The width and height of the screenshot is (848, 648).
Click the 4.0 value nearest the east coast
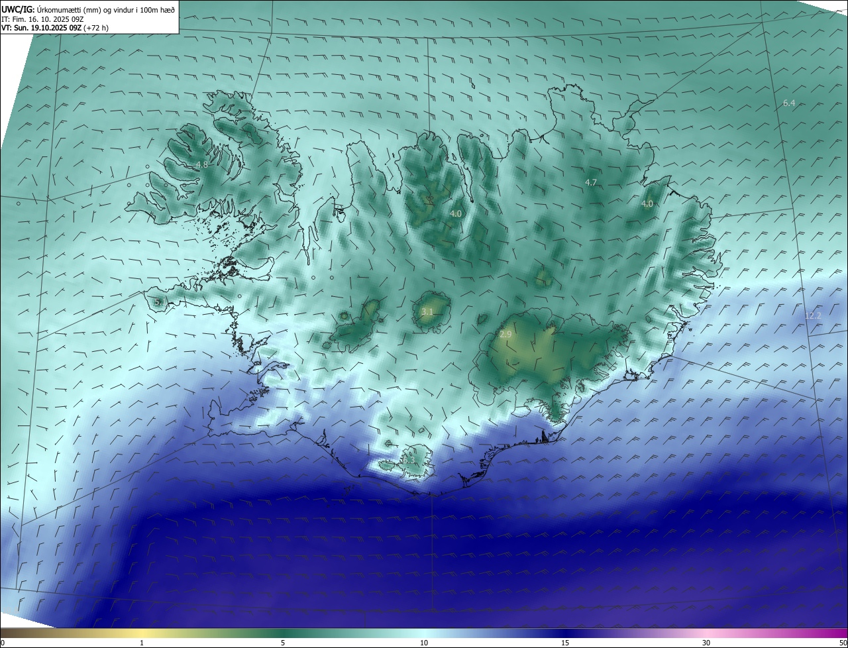click(x=647, y=204)
